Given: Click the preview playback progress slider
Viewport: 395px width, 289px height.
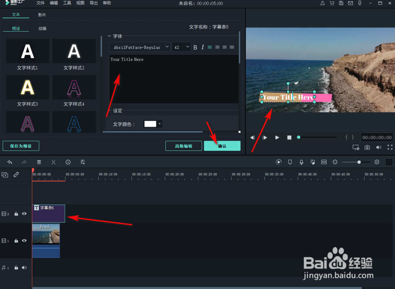Looking at the screenshot, I should [318, 137].
